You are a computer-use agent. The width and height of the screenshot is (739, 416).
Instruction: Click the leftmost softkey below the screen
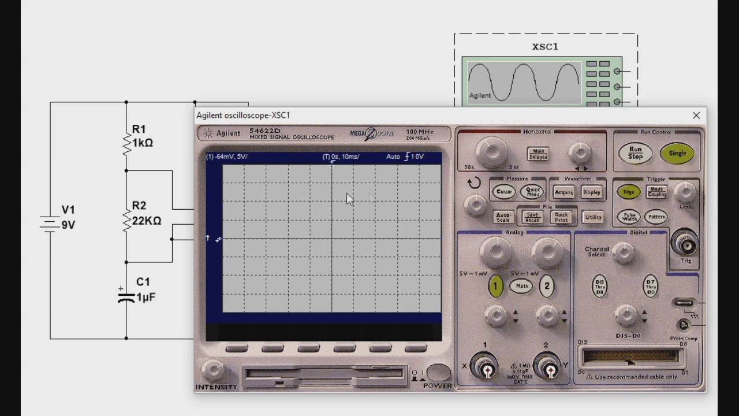pos(237,348)
